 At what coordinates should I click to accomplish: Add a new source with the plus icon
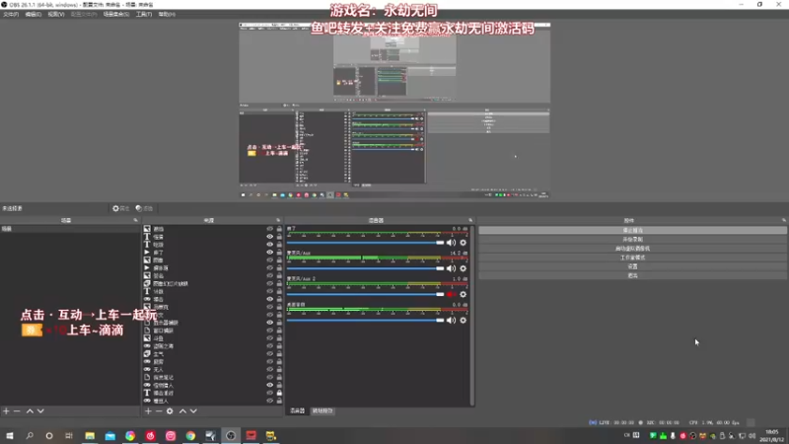point(148,411)
